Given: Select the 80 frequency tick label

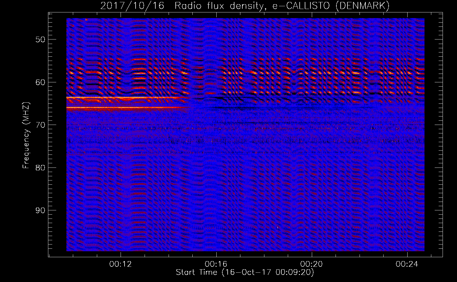Looking at the screenshot, I should pos(40,168).
